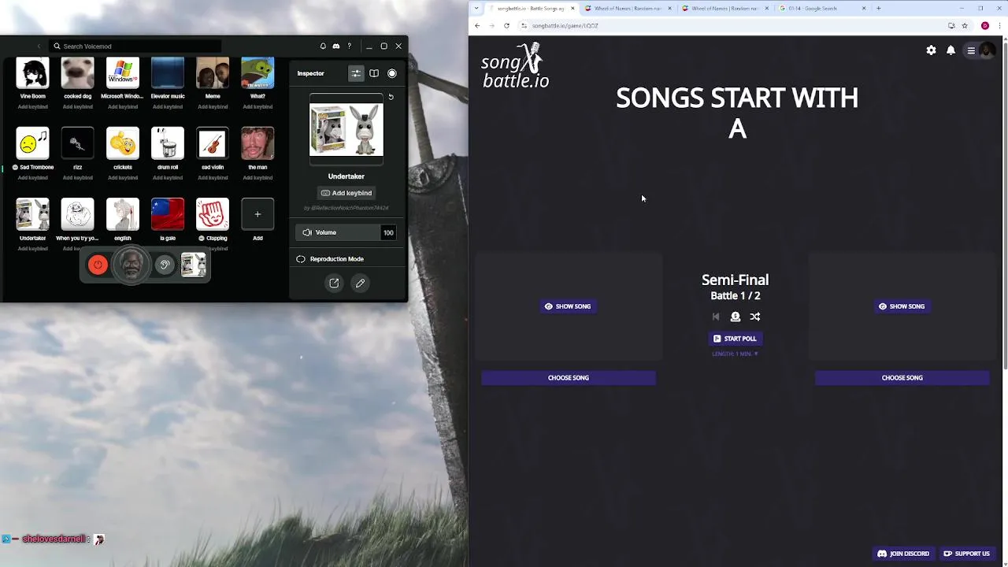Open Inspector book tab
This screenshot has height=567, width=1008.
click(x=374, y=73)
